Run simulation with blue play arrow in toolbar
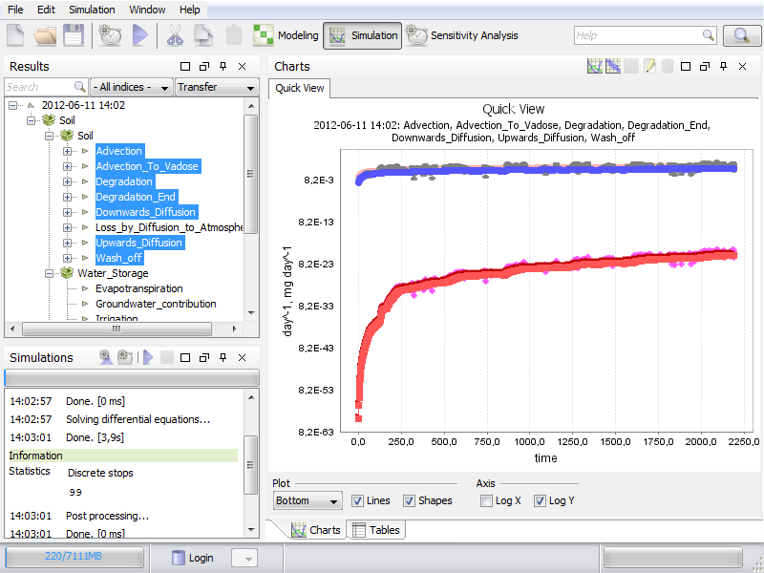Viewport: 764px width, 573px height. [139, 35]
